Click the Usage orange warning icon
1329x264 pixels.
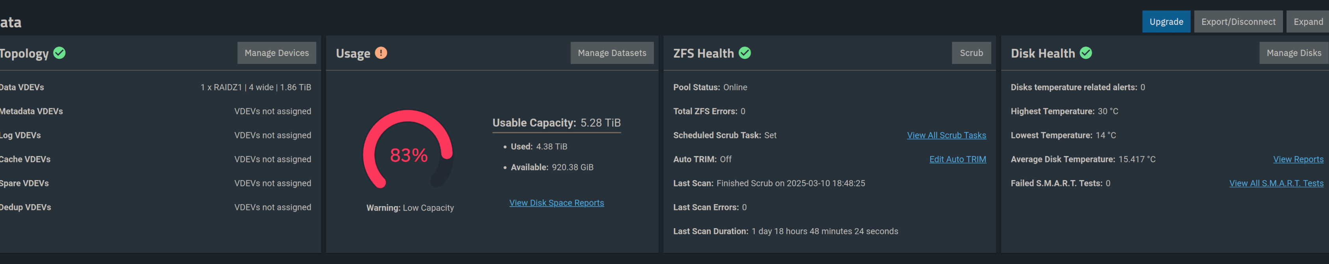pyautogui.click(x=381, y=53)
